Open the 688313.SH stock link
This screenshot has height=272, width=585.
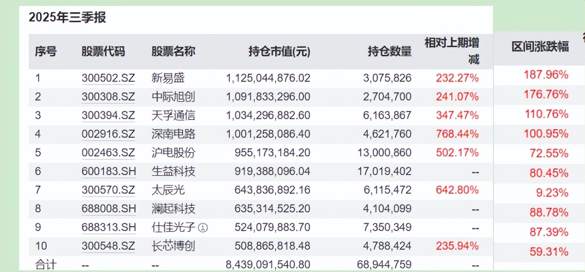tap(108, 227)
